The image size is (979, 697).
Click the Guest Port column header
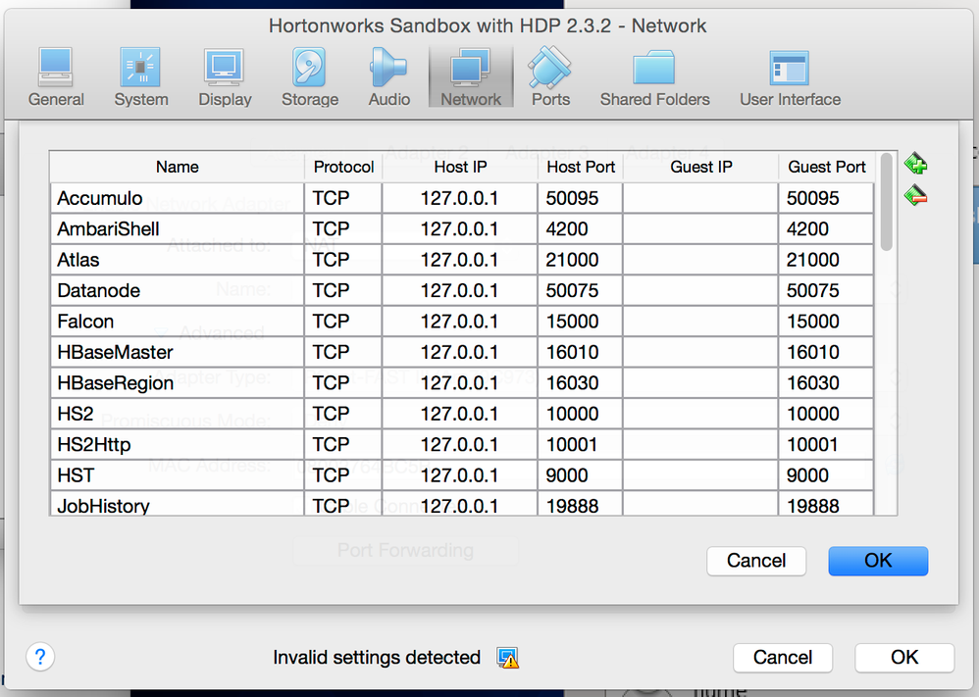tap(826, 167)
